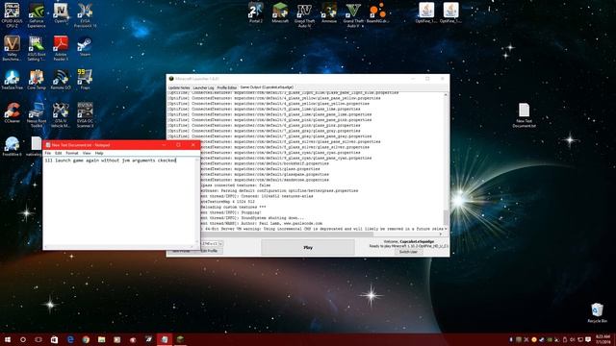Open Chrome from the taskbar
The height and width of the screenshot is (346, 616).
86,339
